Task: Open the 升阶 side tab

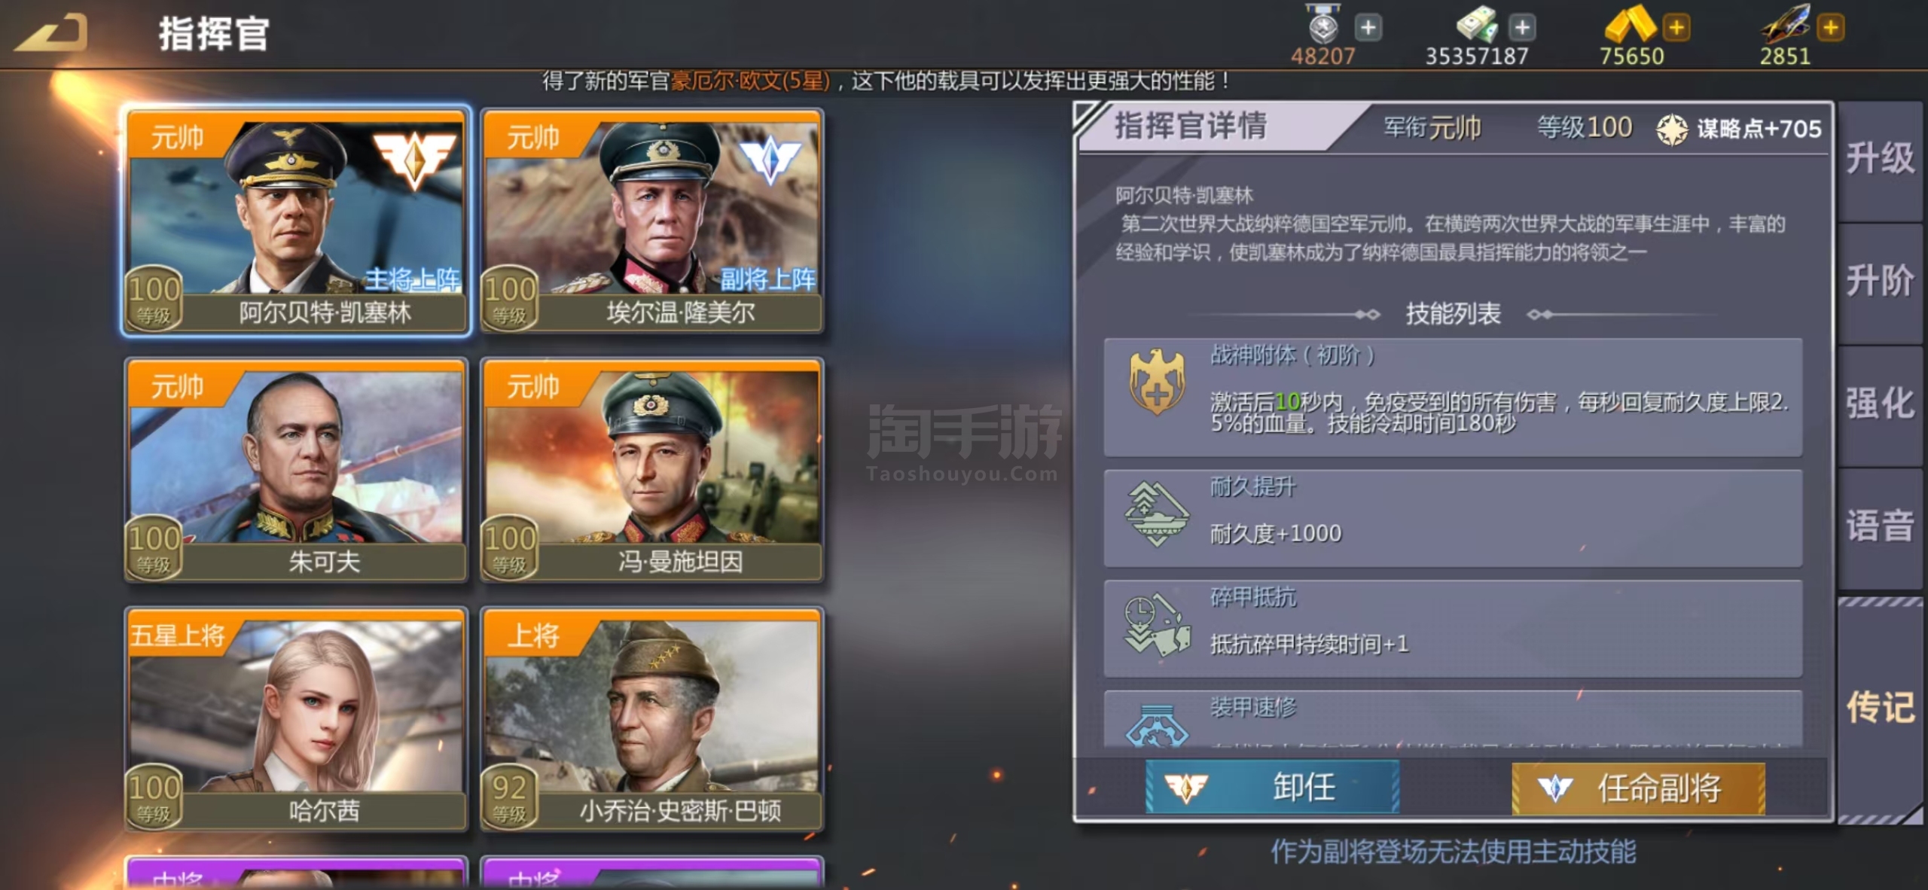Action: click(x=1880, y=282)
